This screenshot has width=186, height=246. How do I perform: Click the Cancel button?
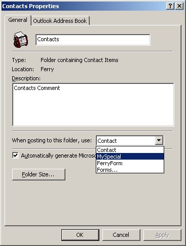pyautogui.click(x=121, y=235)
